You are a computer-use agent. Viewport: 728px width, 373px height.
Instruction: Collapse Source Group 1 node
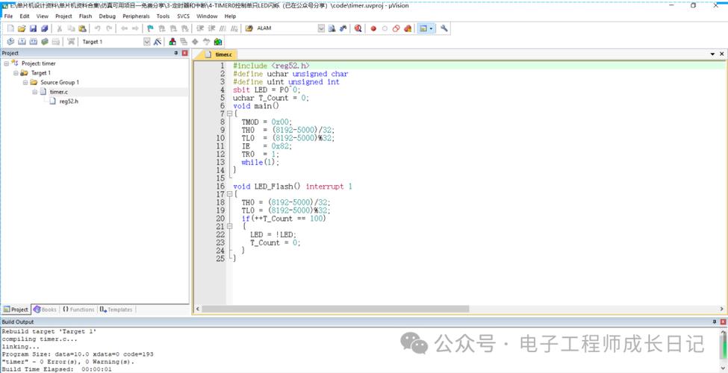25,82
